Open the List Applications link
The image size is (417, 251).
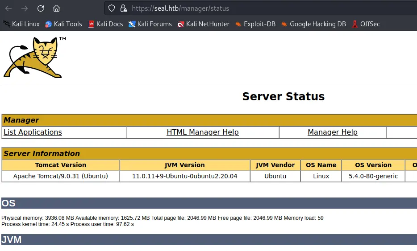tap(33, 132)
